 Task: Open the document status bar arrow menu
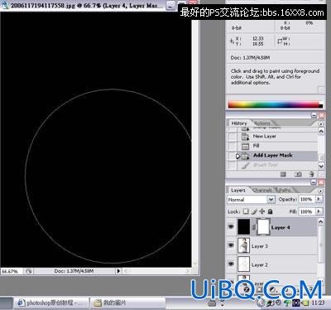[118, 271]
